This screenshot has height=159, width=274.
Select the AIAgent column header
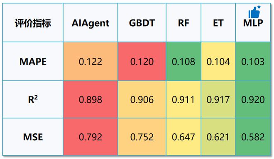tap(91, 23)
